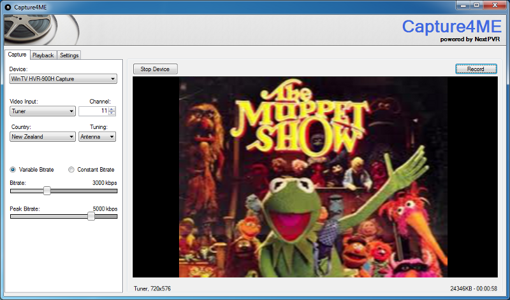Click the 'Tuner, 720x576' status text
510x300 pixels.
click(x=152, y=289)
